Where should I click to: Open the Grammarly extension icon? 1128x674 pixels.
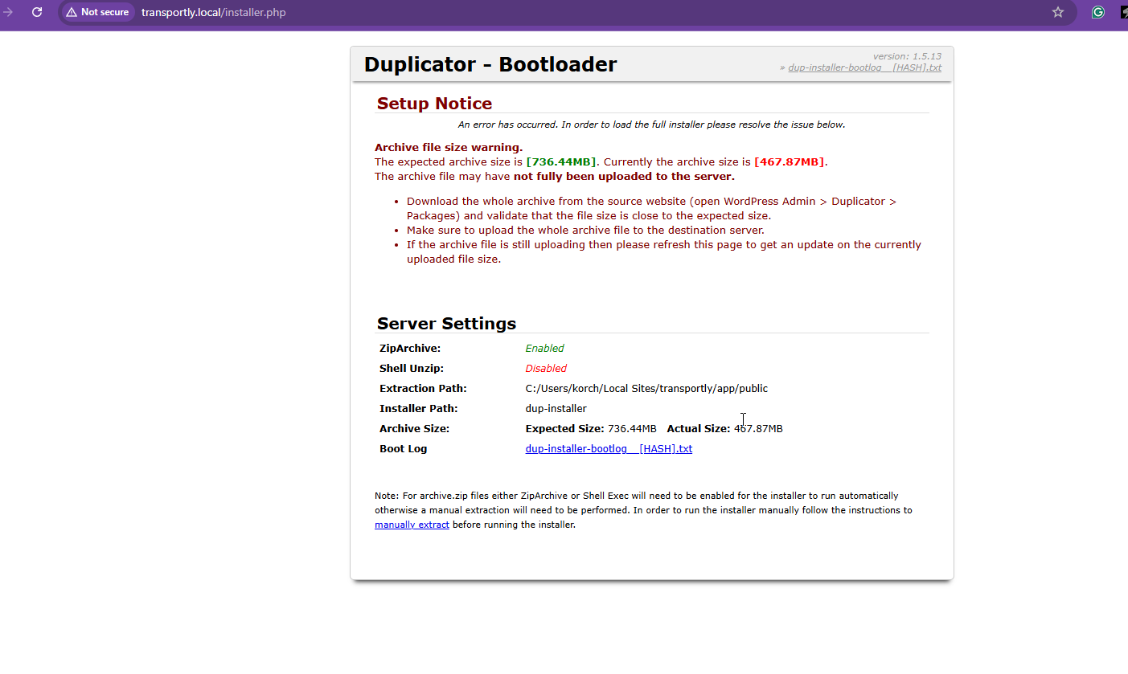[1097, 12]
